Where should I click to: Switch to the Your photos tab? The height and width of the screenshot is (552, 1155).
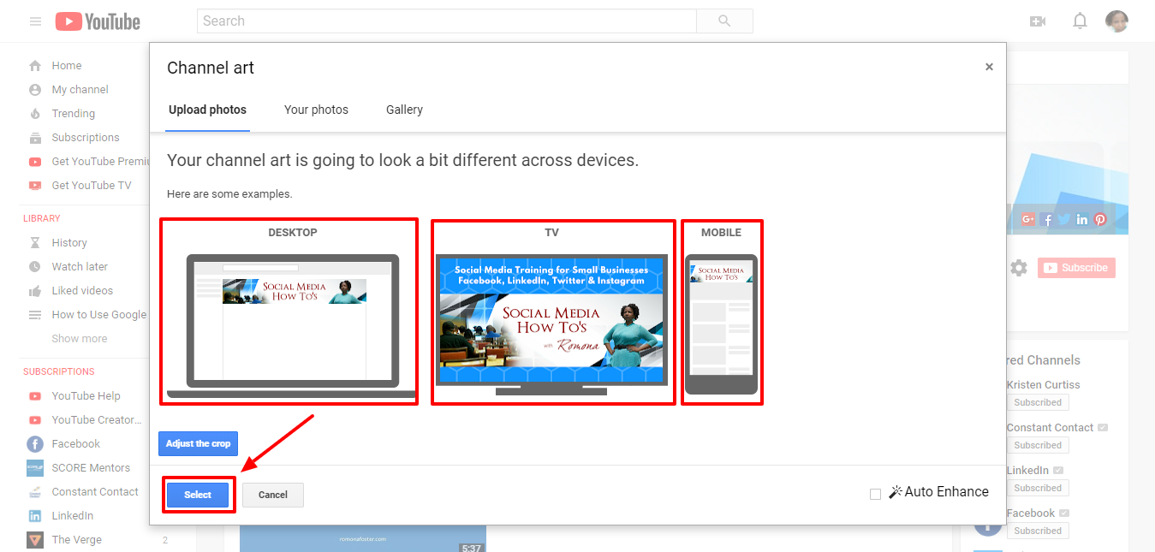[x=316, y=110]
